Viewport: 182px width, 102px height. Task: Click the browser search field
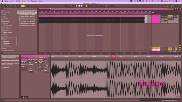click(20, 9)
